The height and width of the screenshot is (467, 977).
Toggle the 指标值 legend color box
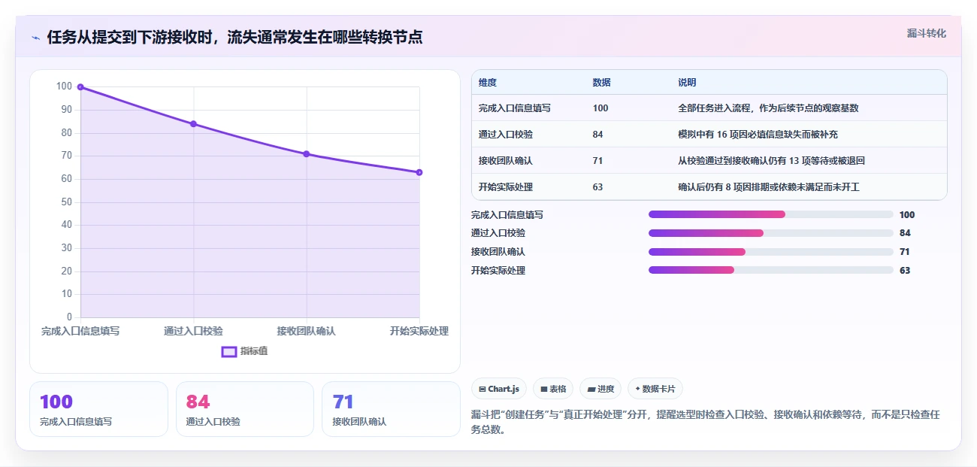tap(229, 351)
